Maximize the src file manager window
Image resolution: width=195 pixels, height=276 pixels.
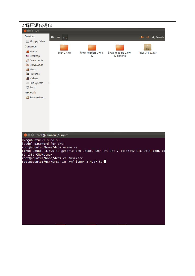tap(32, 31)
